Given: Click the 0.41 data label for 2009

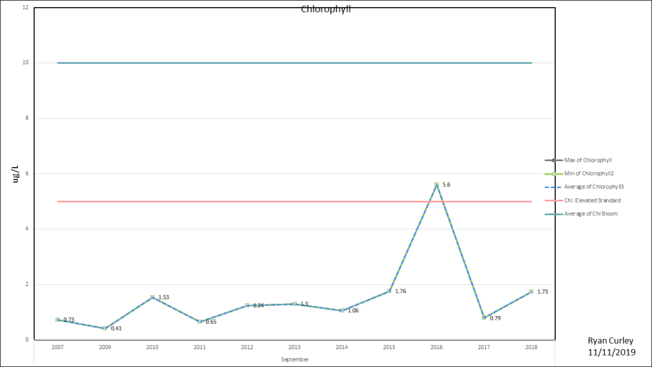Looking at the screenshot, I should coord(116,328).
